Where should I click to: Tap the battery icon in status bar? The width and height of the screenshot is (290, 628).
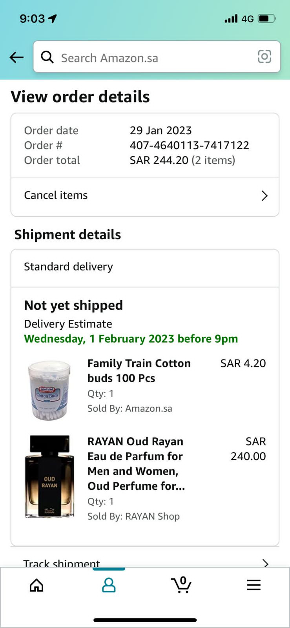(x=266, y=18)
